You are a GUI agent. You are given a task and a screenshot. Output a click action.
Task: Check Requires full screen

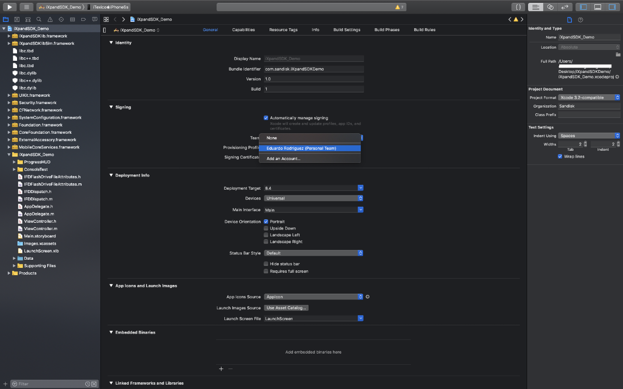click(266, 271)
